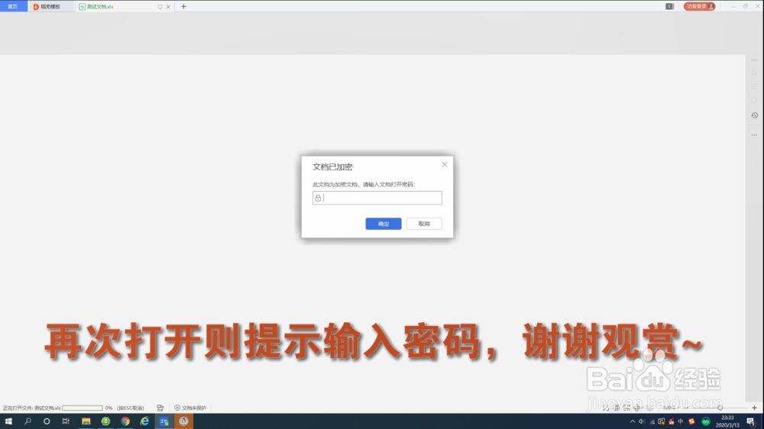764x429 pixels.
Task: Close the 文档已加密 dialog with its X
Action: [x=445, y=165]
